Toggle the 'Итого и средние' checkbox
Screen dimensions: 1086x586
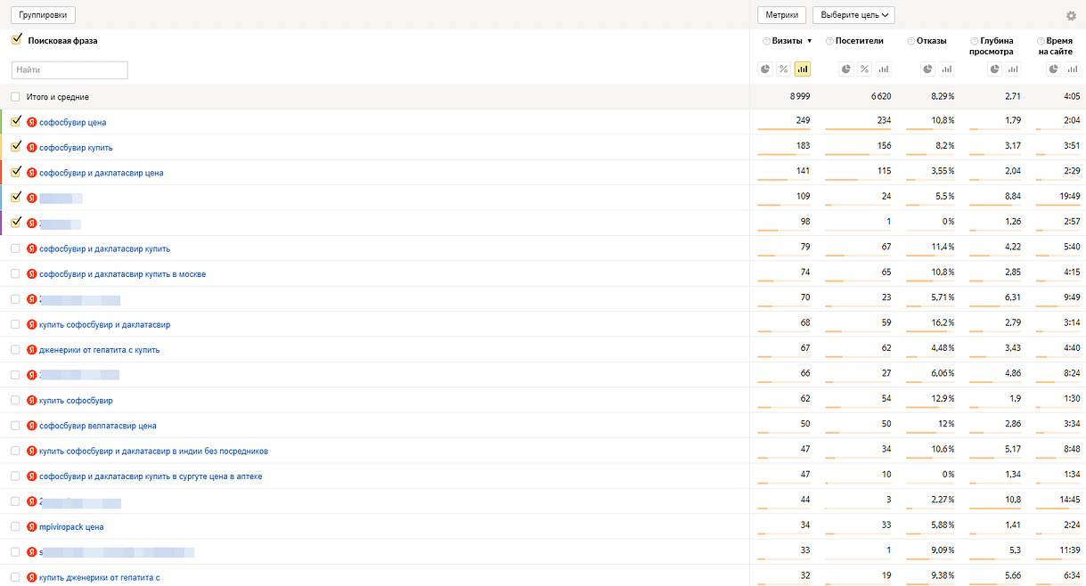[15, 97]
